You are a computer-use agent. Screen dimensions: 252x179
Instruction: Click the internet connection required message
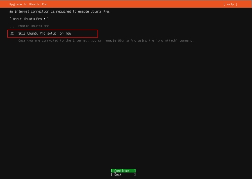tap(60, 11)
